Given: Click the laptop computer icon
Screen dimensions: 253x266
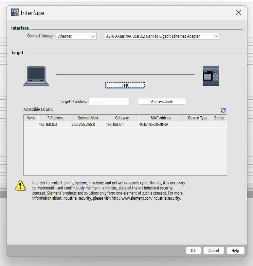Looking at the screenshot, I should pyautogui.click(x=36, y=76).
